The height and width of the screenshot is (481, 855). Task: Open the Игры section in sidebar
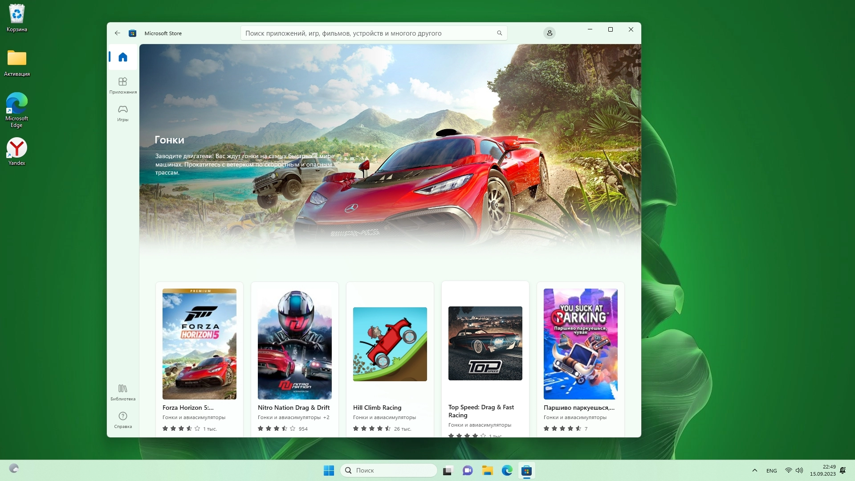pyautogui.click(x=123, y=113)
